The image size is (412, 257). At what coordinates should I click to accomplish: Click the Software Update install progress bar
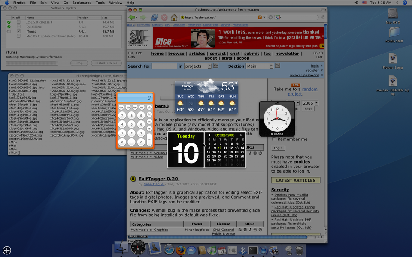[32, 63]
